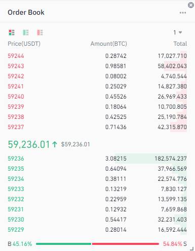Open the three-dot more options menu
195x251 pixels.
click(x=183, y=13)
